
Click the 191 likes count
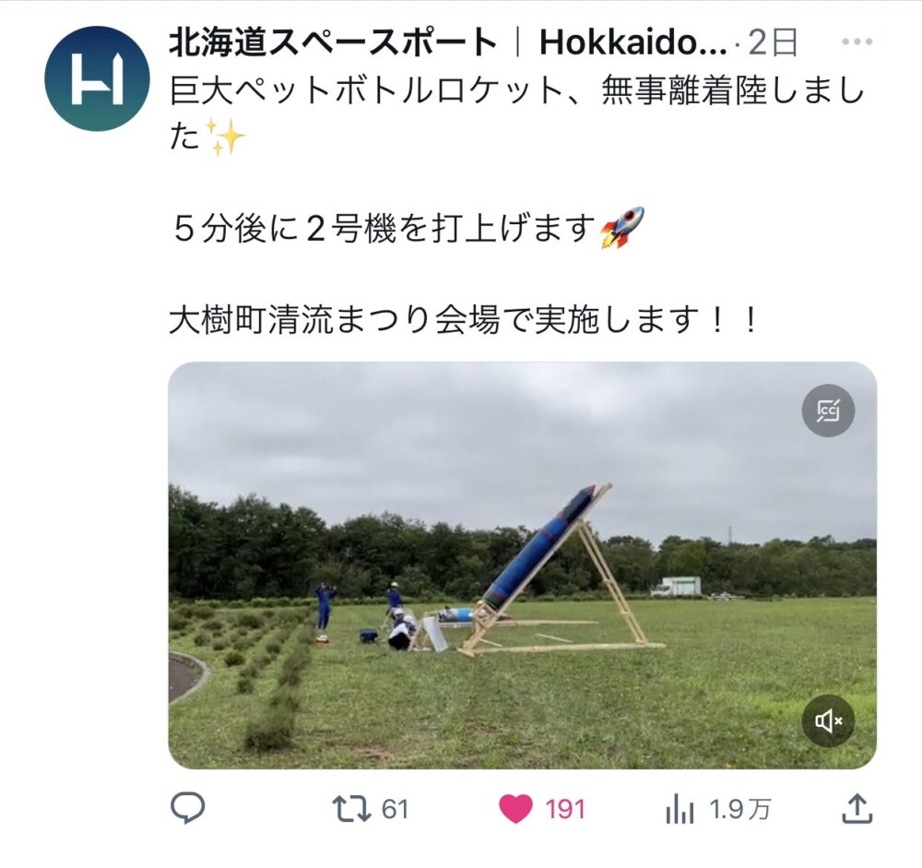565,809
